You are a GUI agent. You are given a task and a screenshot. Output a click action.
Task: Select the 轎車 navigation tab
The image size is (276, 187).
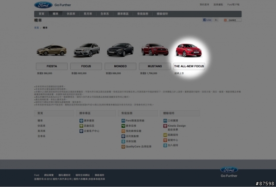click(56, 14)
